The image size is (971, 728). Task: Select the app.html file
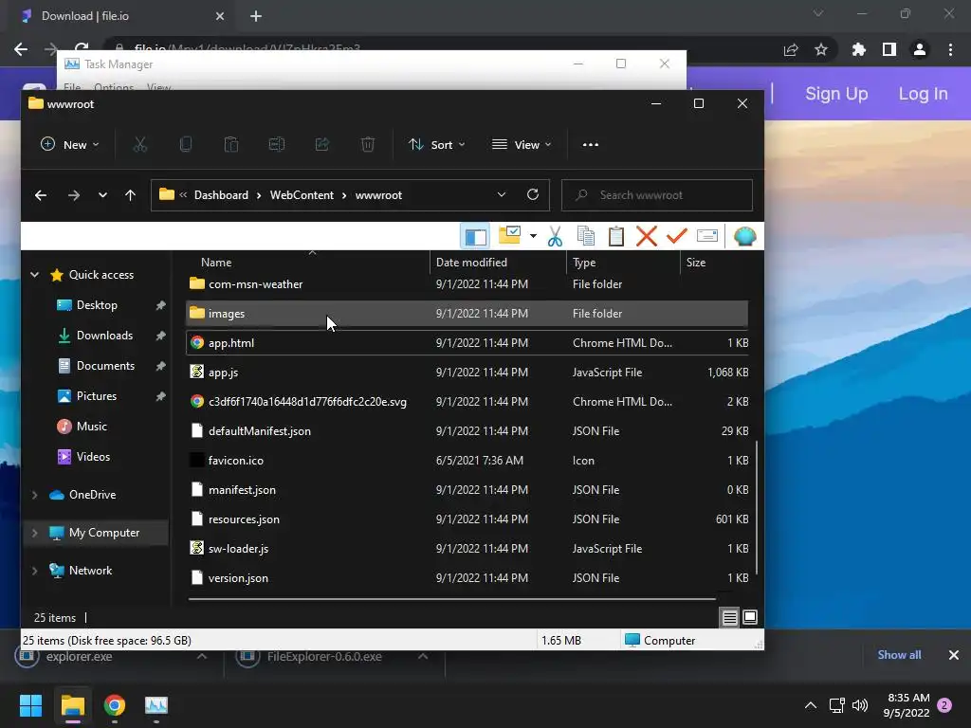pyautogui.click(x=467, y=342)
